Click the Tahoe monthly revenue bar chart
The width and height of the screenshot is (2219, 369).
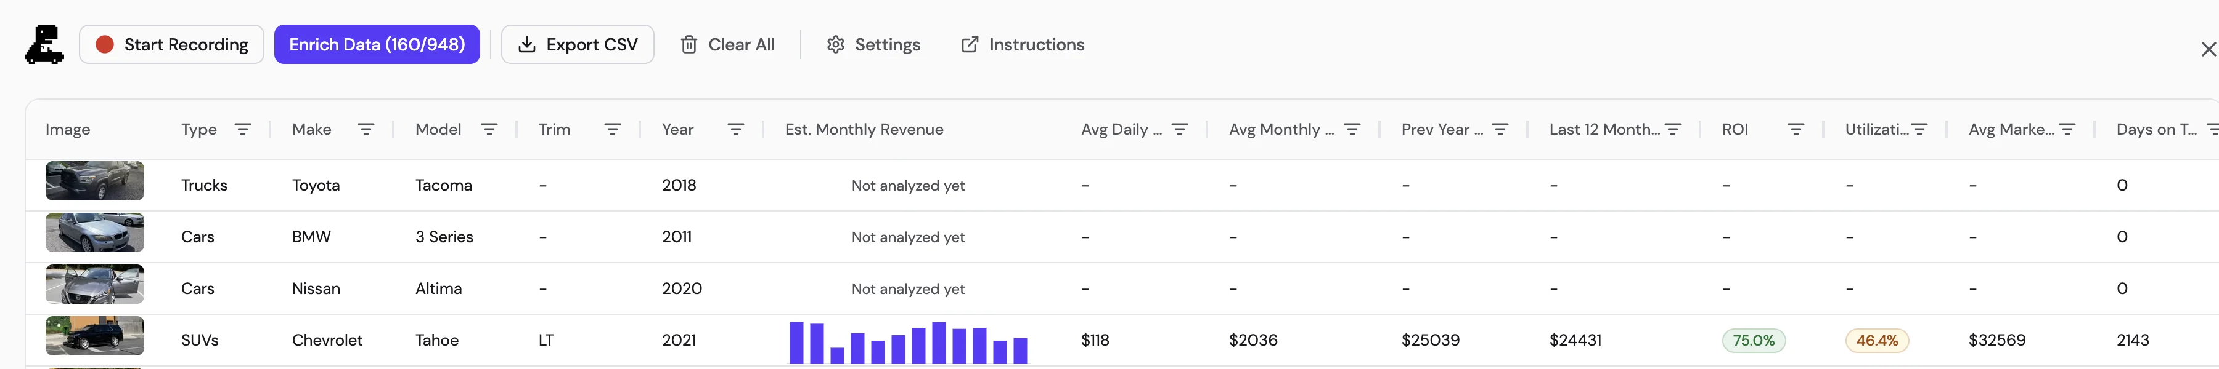point(909,343)
